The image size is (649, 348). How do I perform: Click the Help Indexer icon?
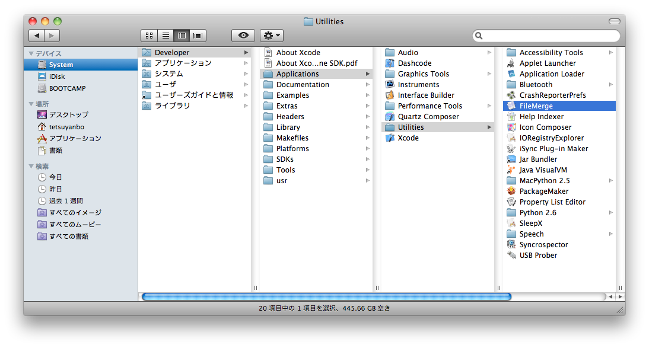click(x=511, y=117)
